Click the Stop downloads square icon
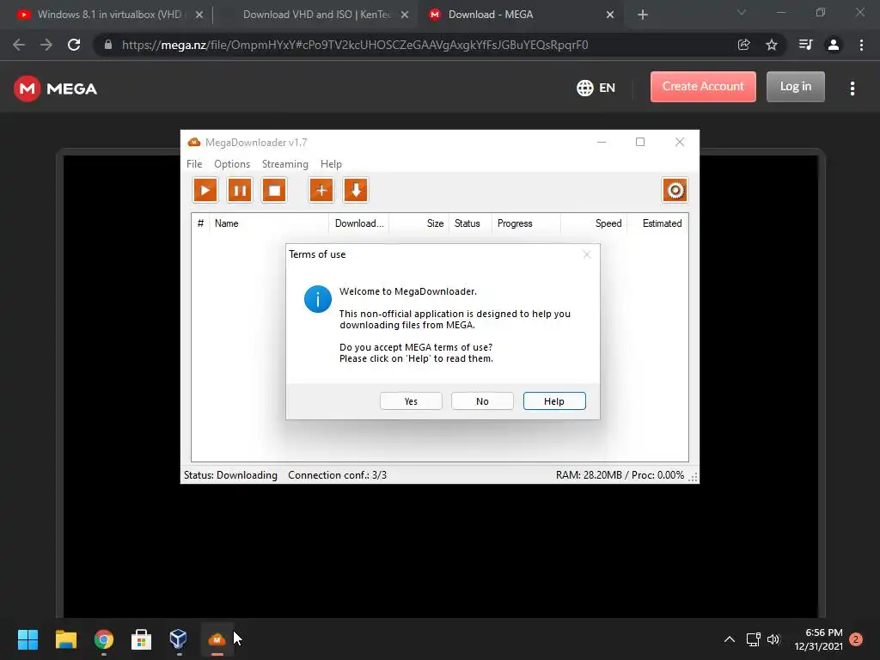 tap(274, 190)
